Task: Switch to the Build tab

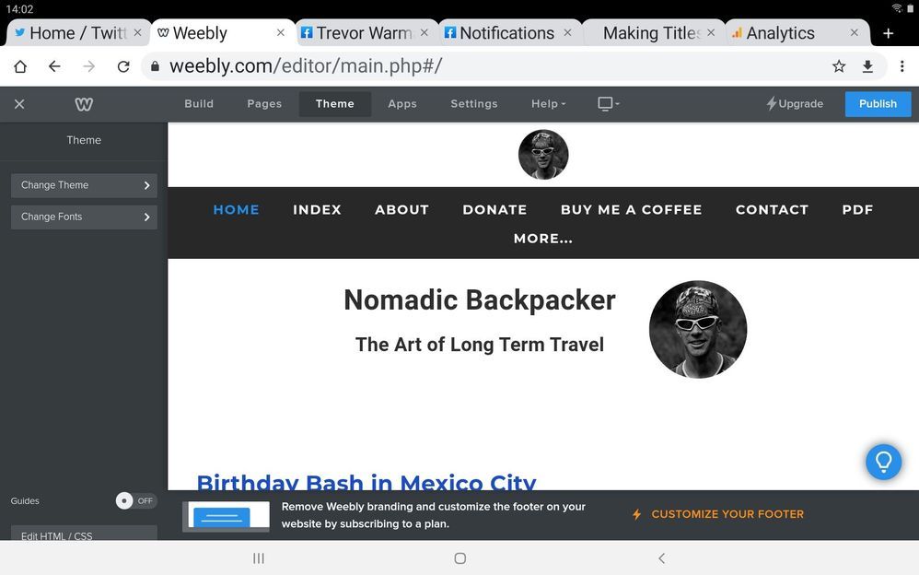Action: tap(199, 104)
